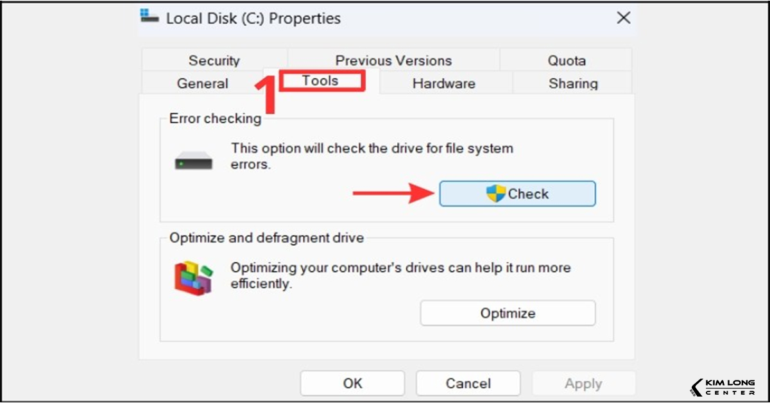Close the Local Disk Properties window
Viewport: 770px width, 403px height.
(x=623, y=17)
